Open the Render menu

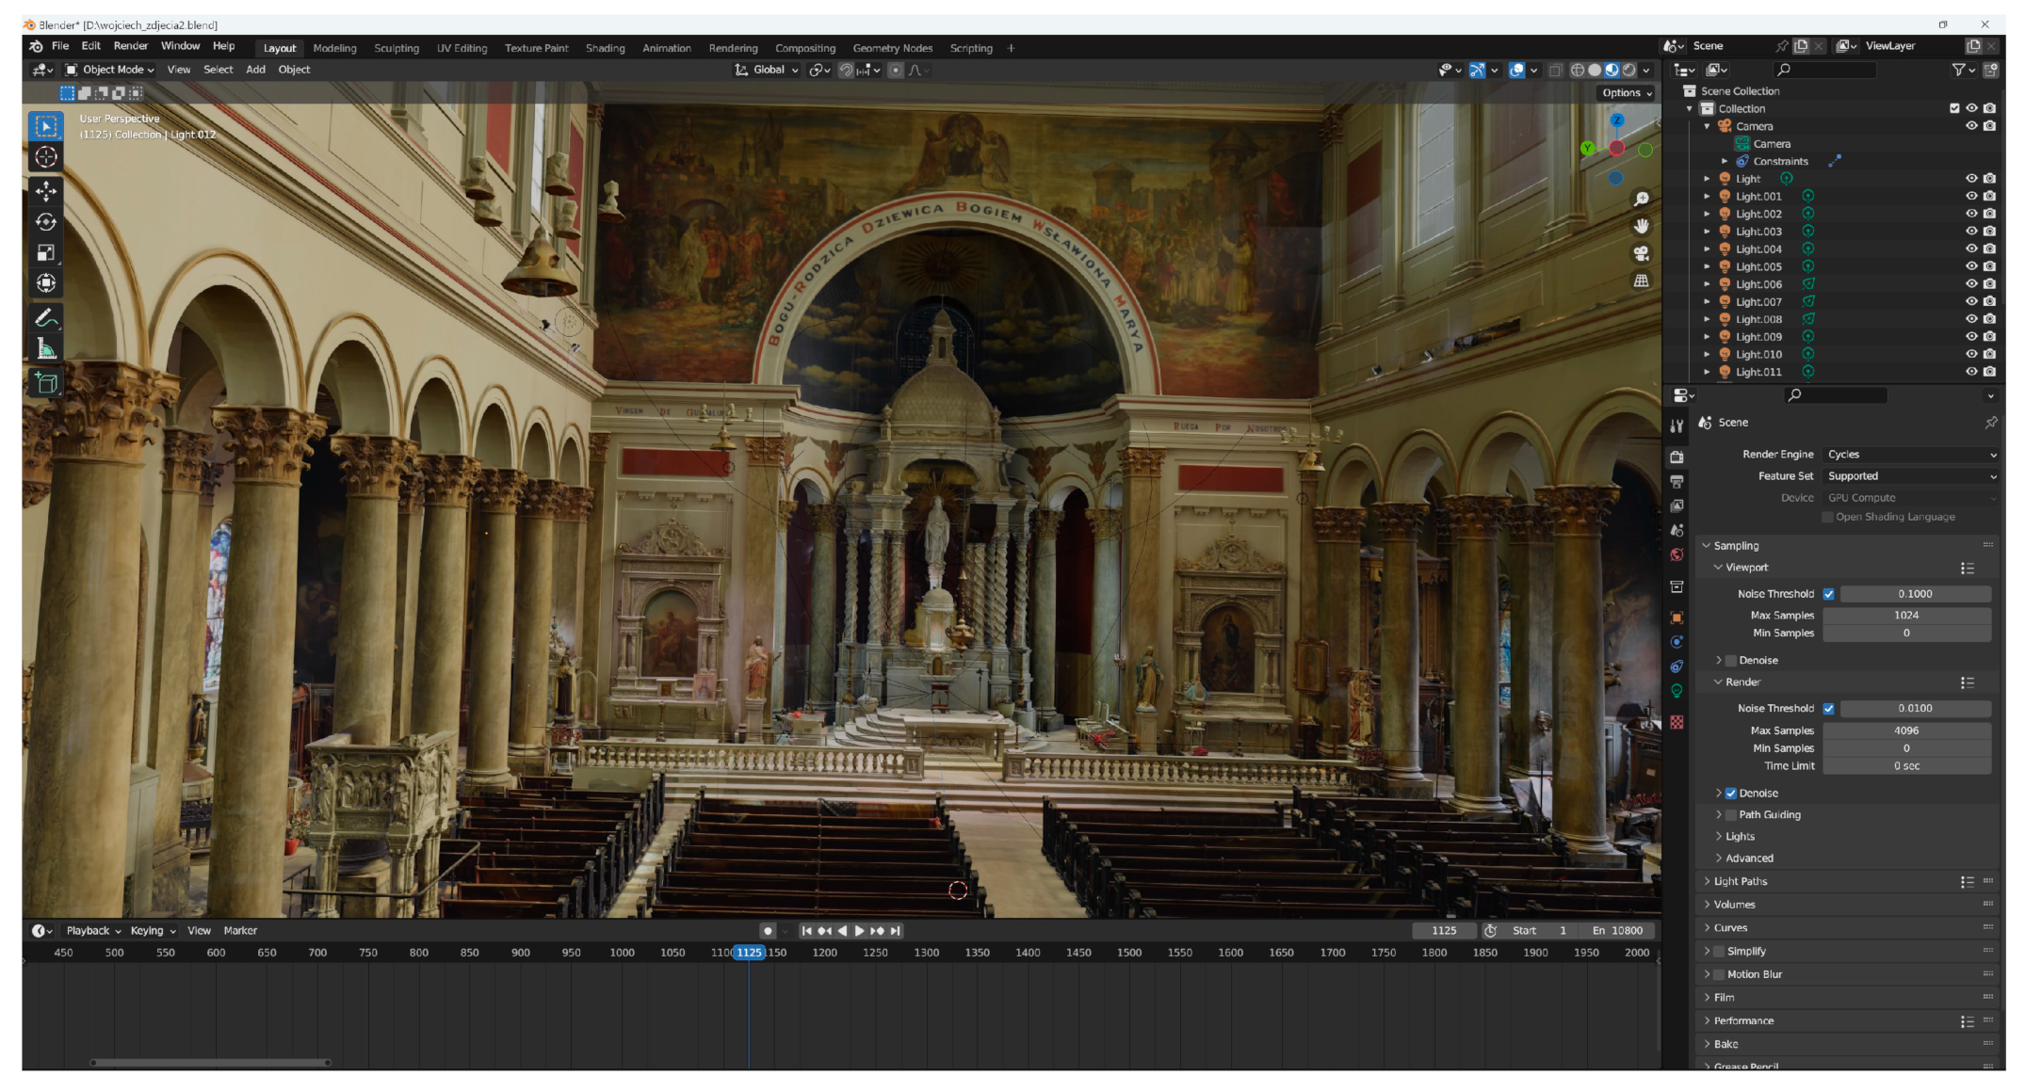(130, 46)
